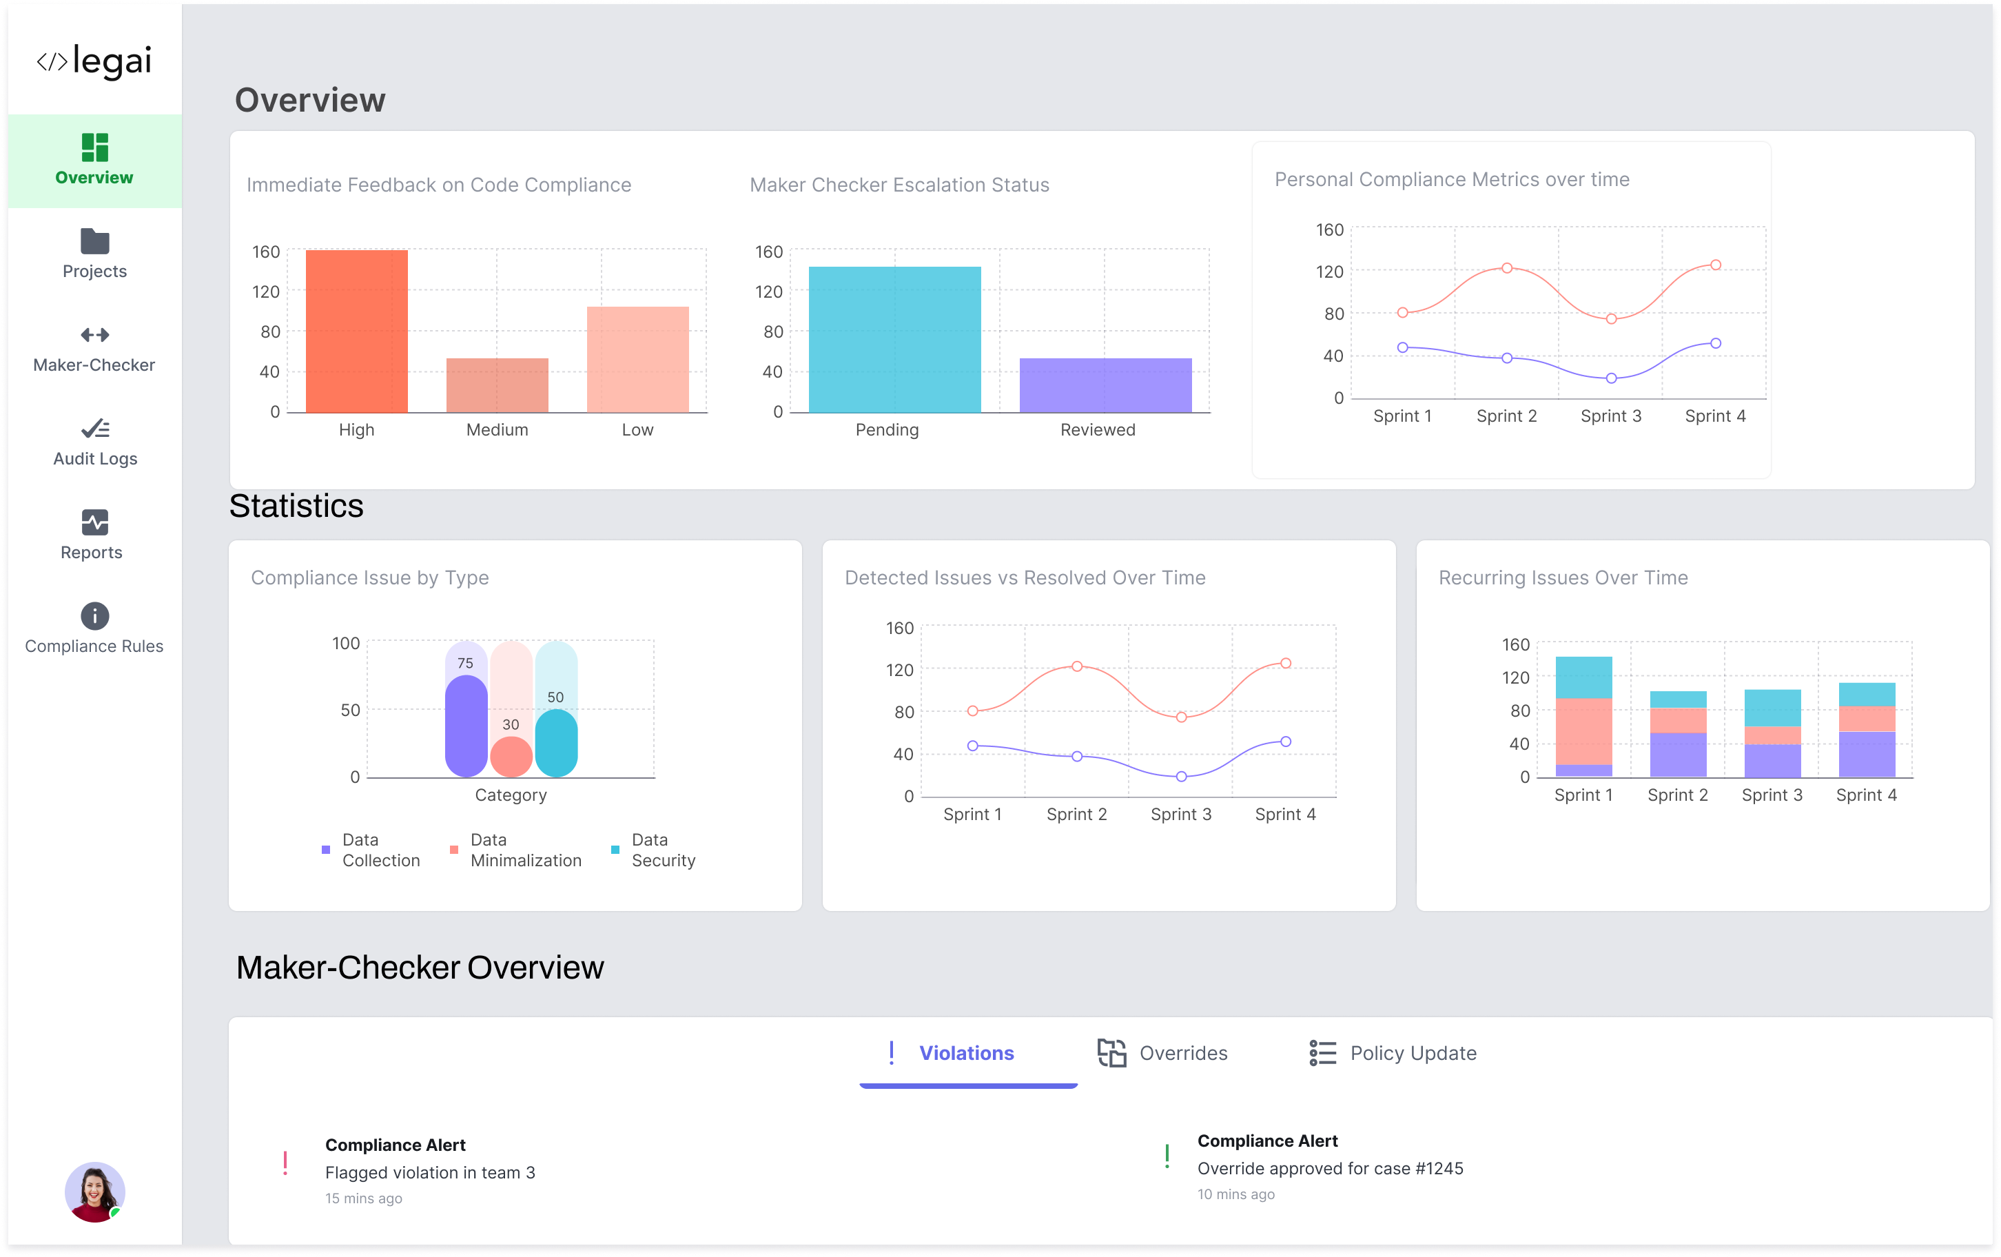
Task: Click 'Maker Checker Escalation Status' title
Action: tap(899, 185)
